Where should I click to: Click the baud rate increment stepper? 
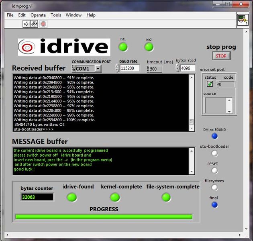pos(117,66)
